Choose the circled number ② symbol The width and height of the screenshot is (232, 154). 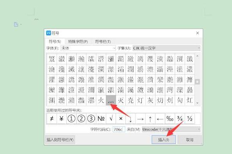click(x=81, y=119)
